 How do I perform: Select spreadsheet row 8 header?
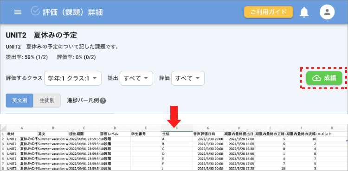[3, 168]
